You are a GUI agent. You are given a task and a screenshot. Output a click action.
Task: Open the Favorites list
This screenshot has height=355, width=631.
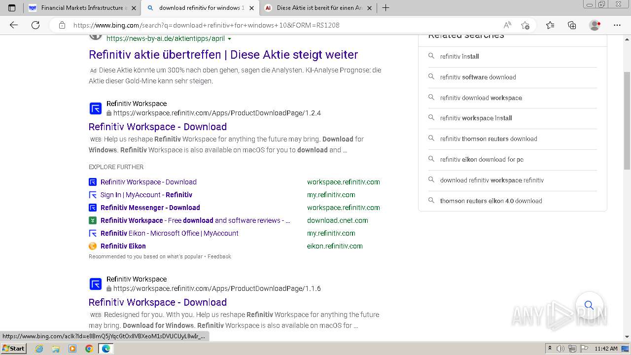click(x=550, y=25)
